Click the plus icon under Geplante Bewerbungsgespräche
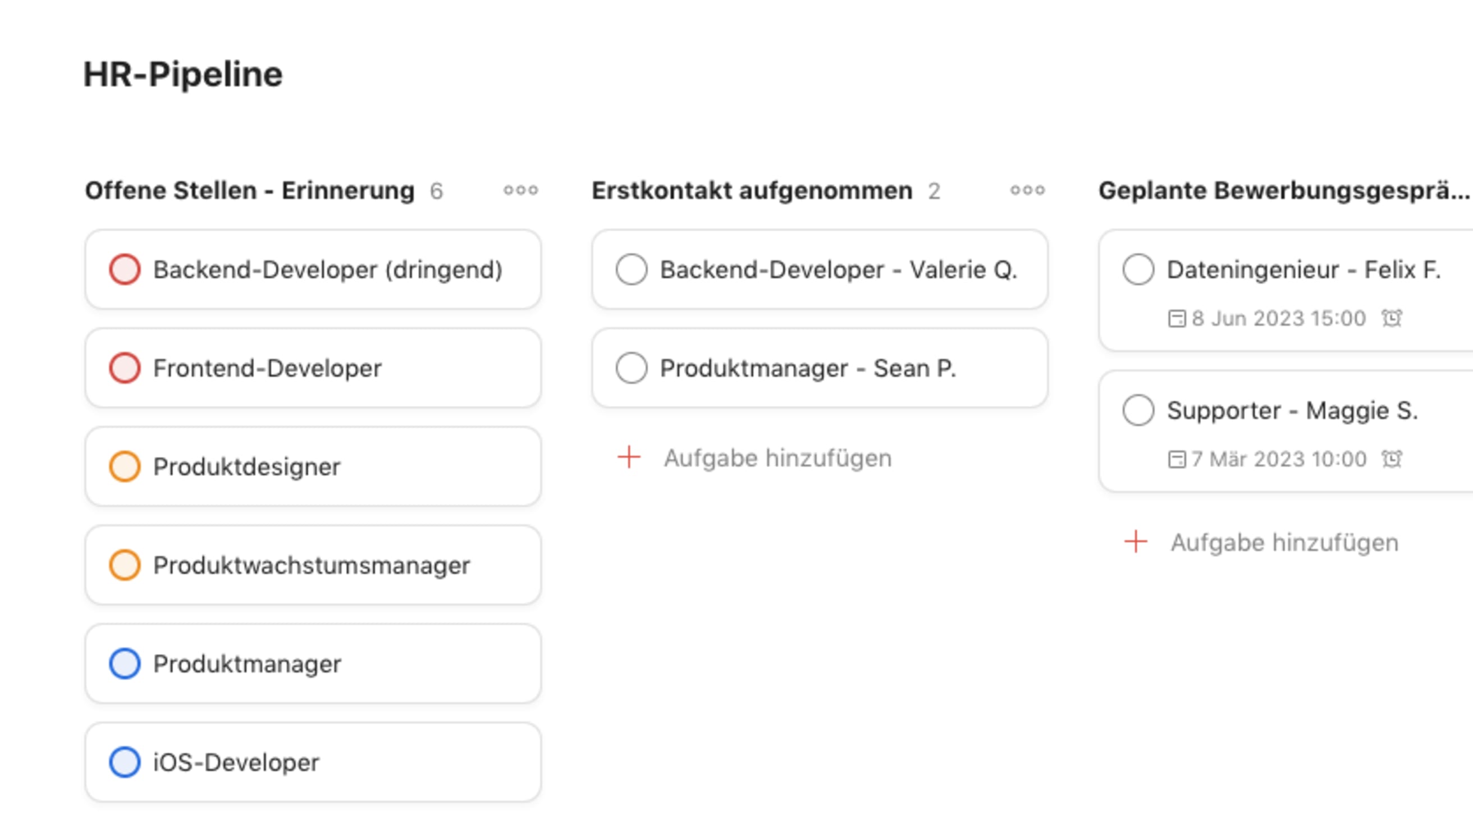 coord(1135,542)
